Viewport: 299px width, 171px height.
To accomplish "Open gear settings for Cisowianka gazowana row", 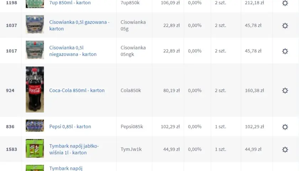I will pyautogui.click(x=285, y=26).
